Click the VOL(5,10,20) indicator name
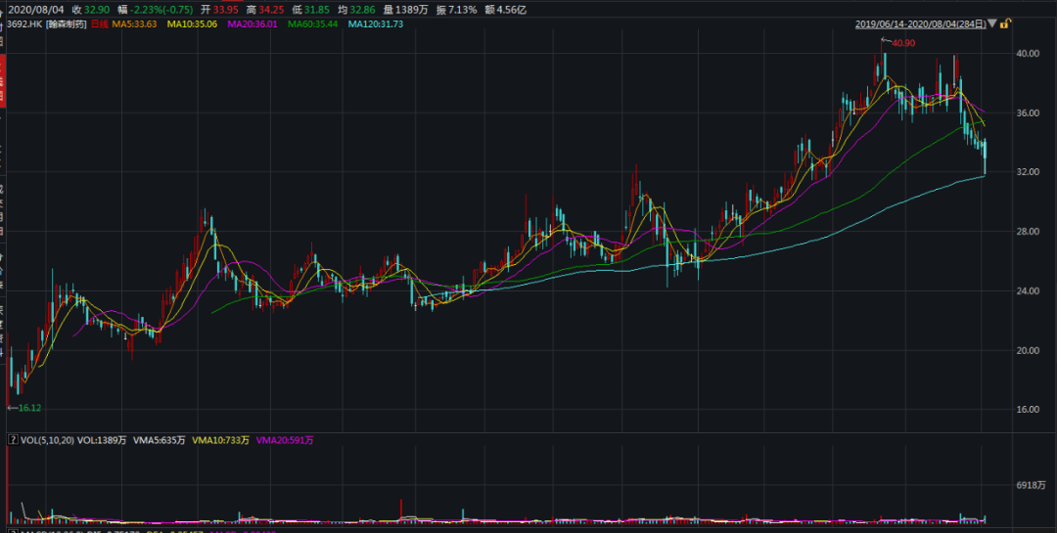Viewport: 1057px width, 533px height. 46,441
